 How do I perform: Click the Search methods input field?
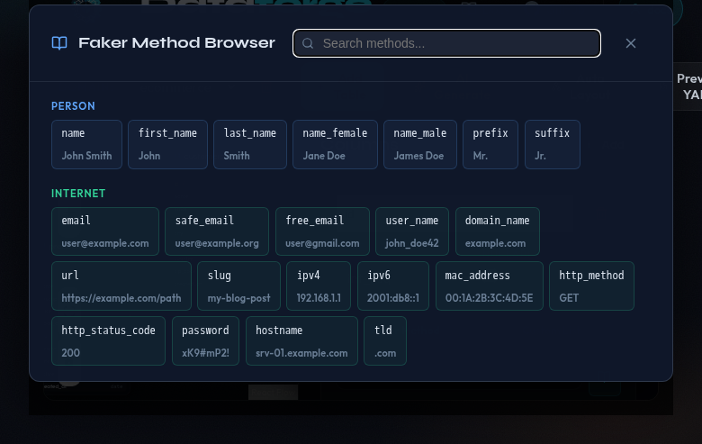tap(446, 43)
